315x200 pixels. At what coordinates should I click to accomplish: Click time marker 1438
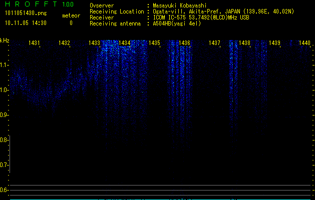pyautogui.click(x=244, y=42)
